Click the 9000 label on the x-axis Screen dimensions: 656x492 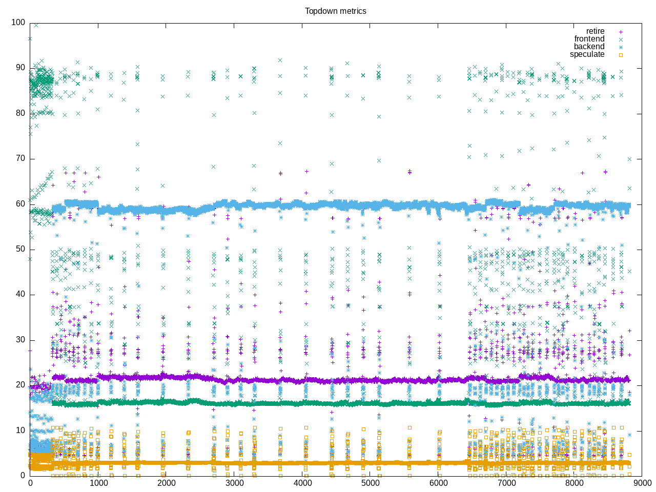pyautogui.click(x=643, y=483)
